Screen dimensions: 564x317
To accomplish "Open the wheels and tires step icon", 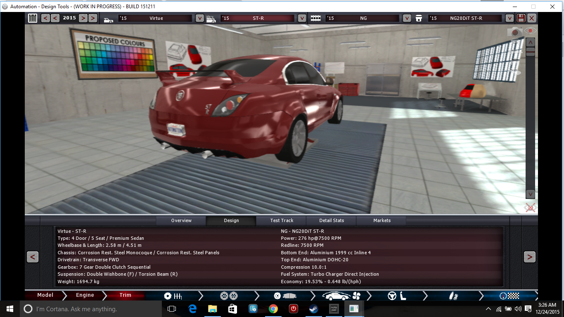I will pyautogui.click(x=229, y=296).
